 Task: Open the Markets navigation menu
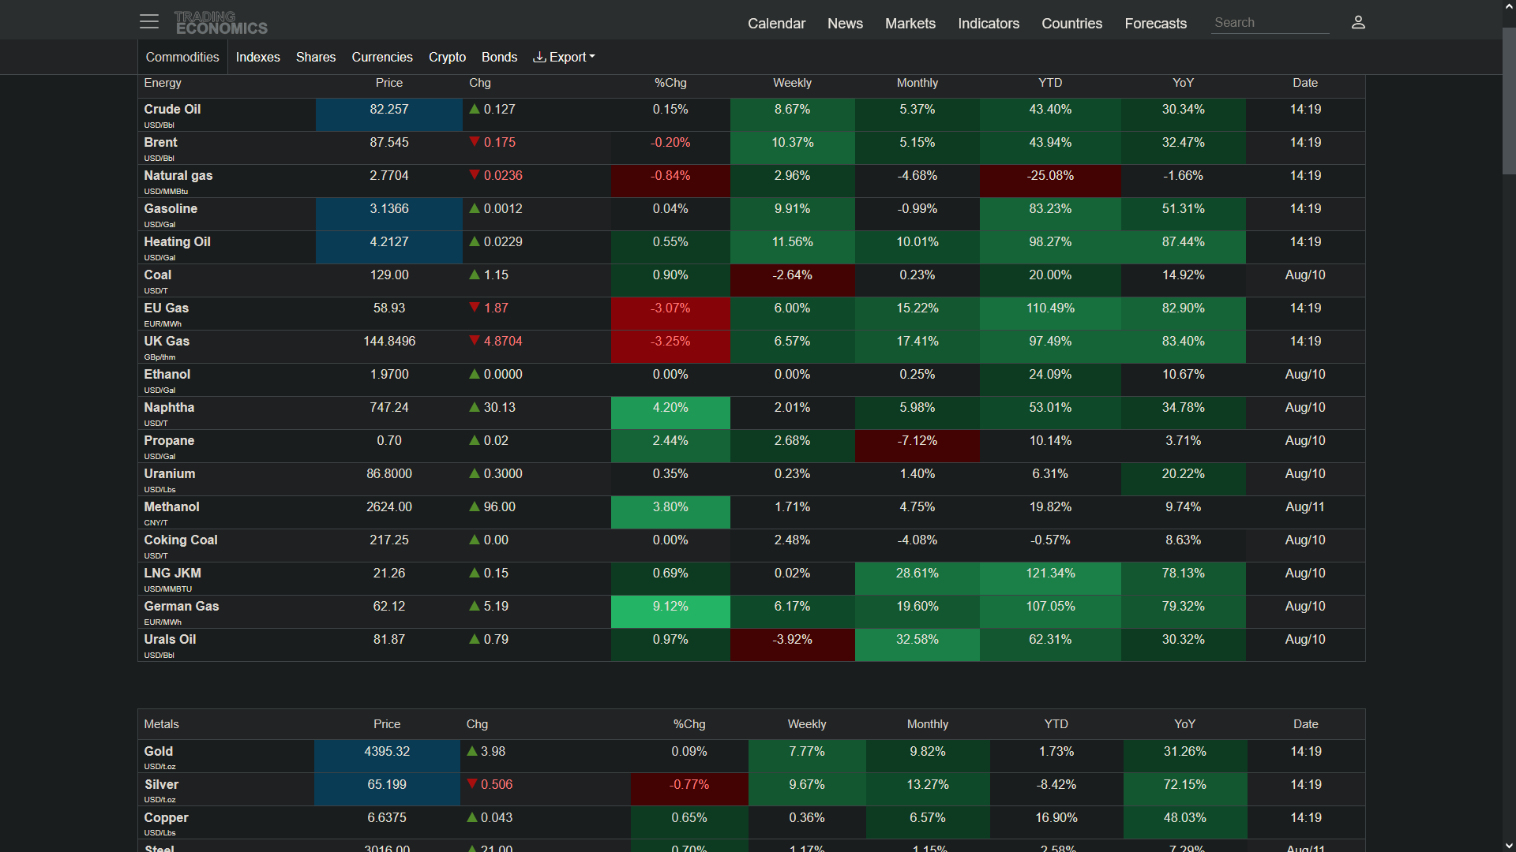coord(910,24)
